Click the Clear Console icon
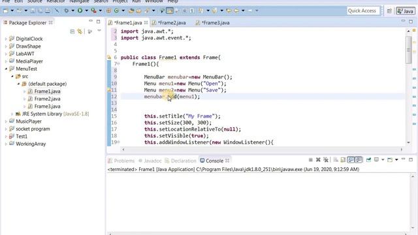This screenshot has height=235, width=418. 336,160
